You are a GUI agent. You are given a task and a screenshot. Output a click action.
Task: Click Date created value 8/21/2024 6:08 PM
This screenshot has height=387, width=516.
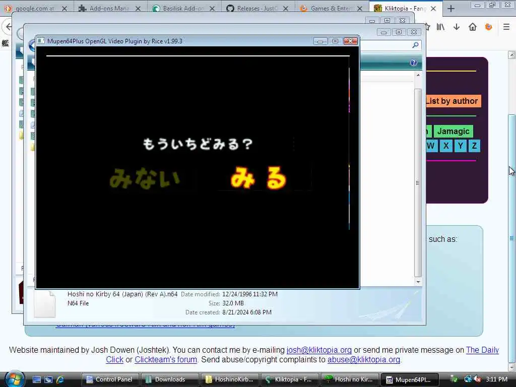(247, 312)
